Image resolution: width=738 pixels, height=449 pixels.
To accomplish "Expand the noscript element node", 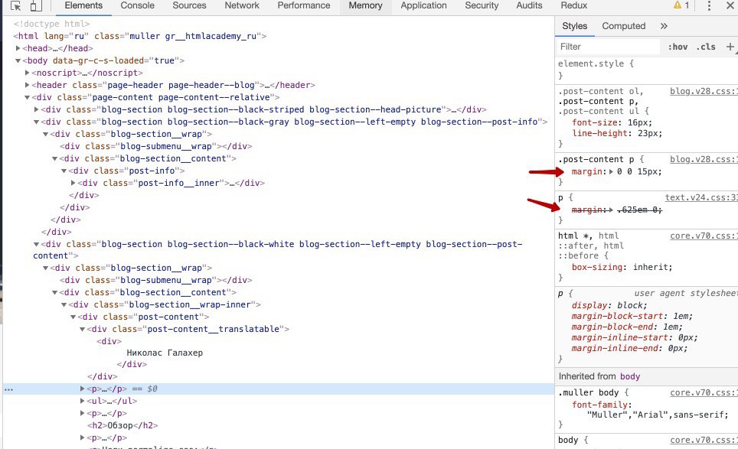I will [x=28, y=73].
